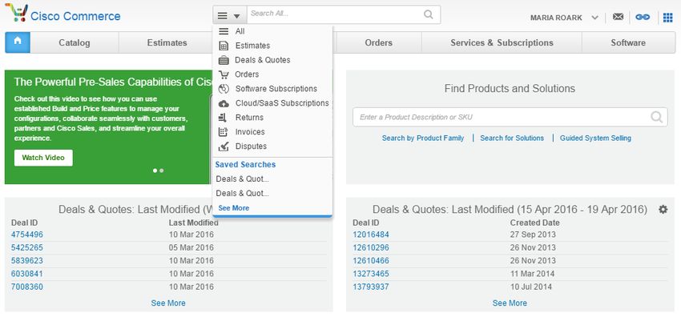Click the Deals & Quotes briefcase icon
The height and width of the screenshot is (317, 681).
[224, 60]
